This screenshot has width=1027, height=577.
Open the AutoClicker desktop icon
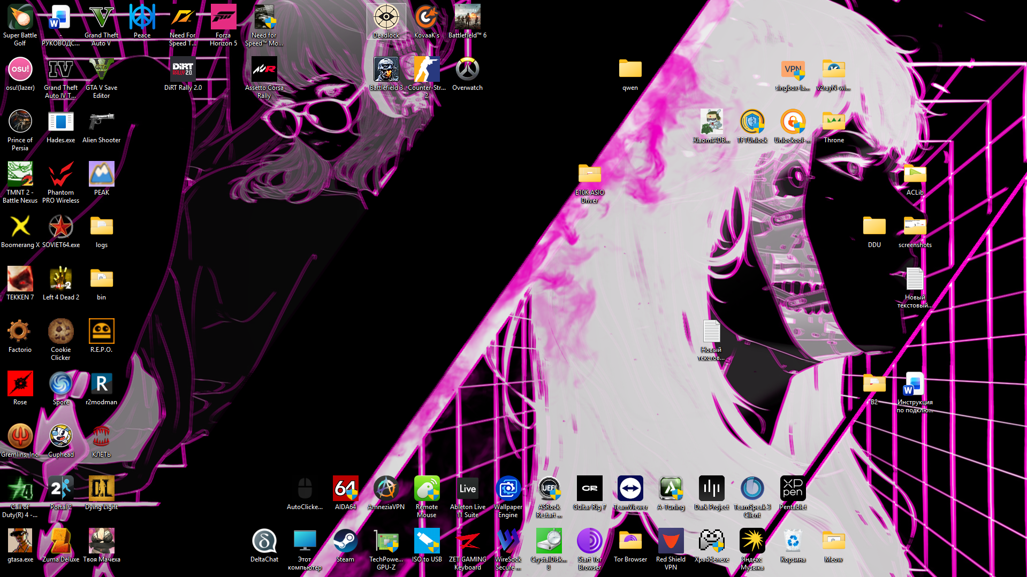305,493
